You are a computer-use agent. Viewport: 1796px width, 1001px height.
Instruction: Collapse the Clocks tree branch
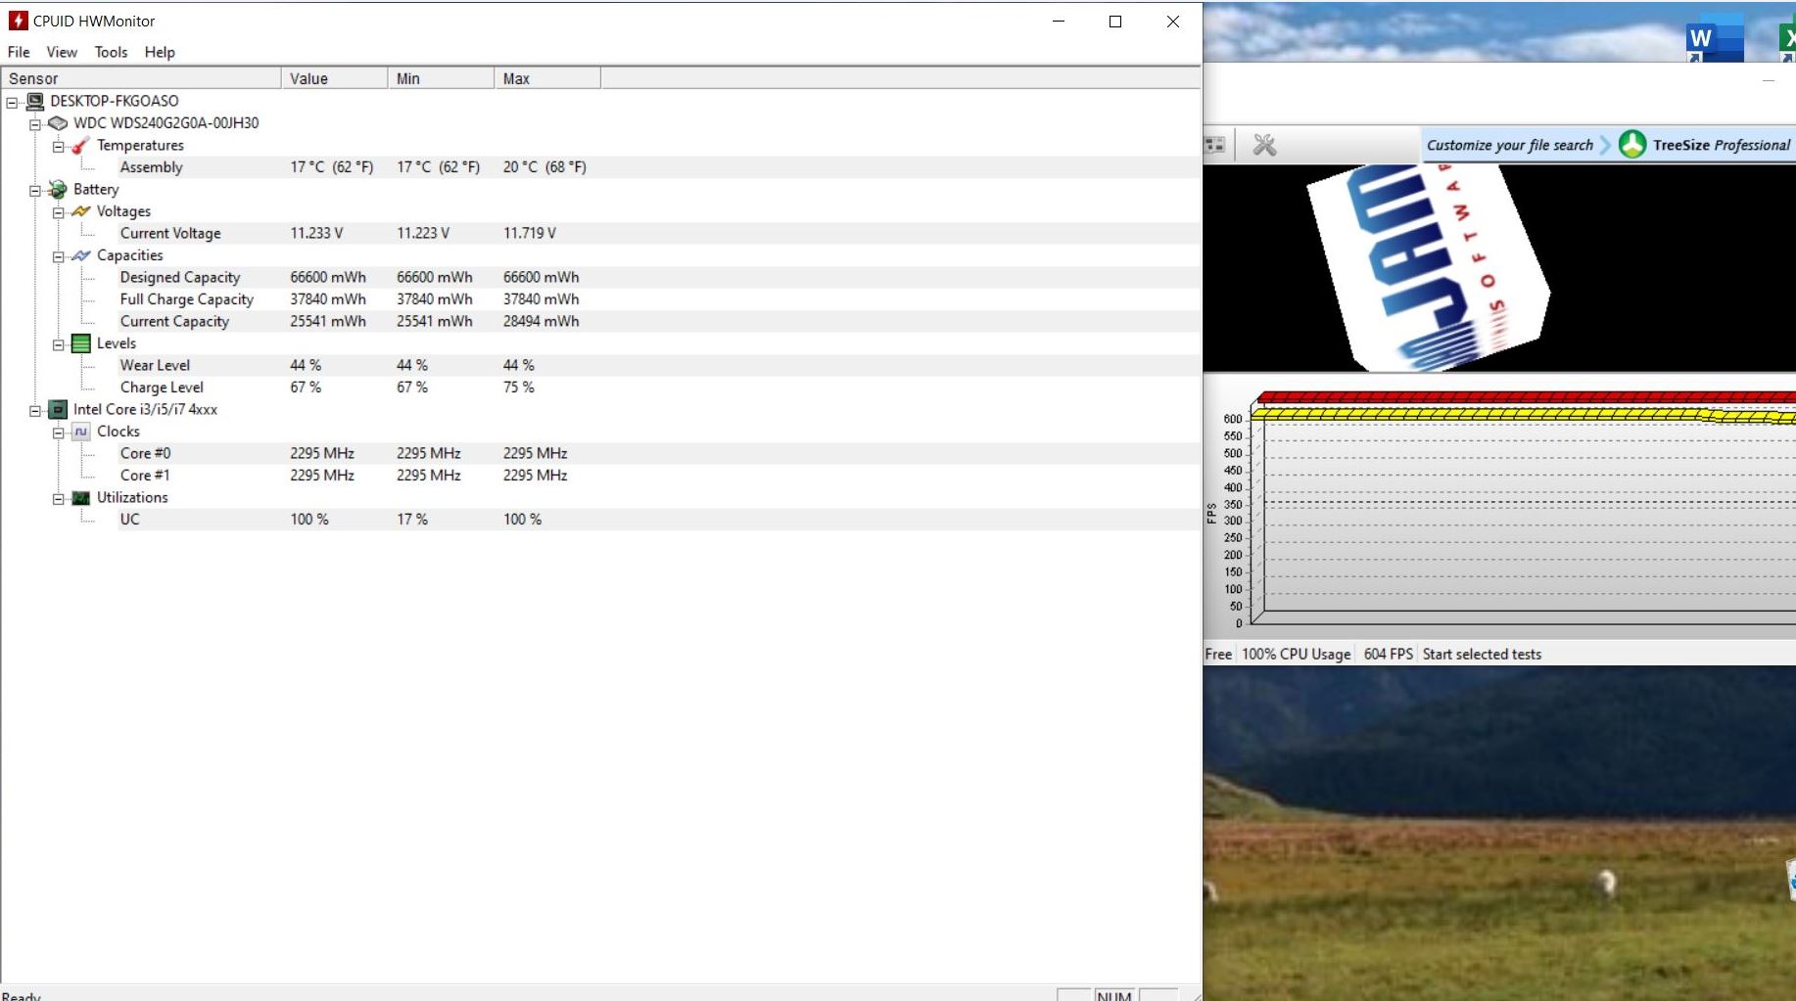59,432
